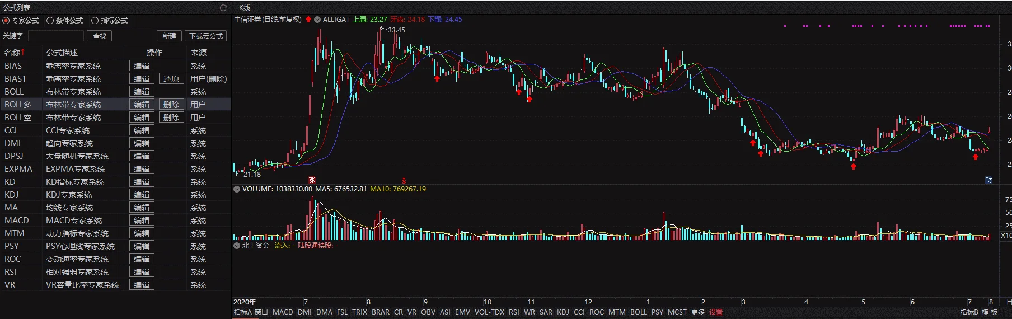1012x319 pixels.
Task: Open the VOLUME indicator dropdown chevron
Action: click(237, 189)
